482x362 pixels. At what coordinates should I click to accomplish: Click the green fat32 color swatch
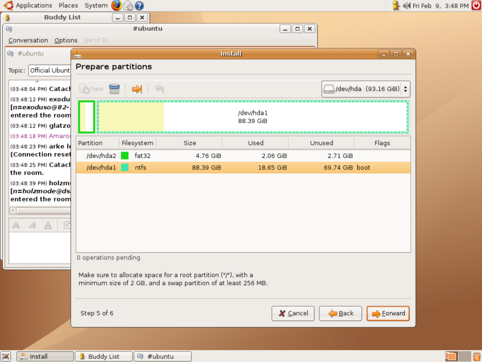click(125, 156)
